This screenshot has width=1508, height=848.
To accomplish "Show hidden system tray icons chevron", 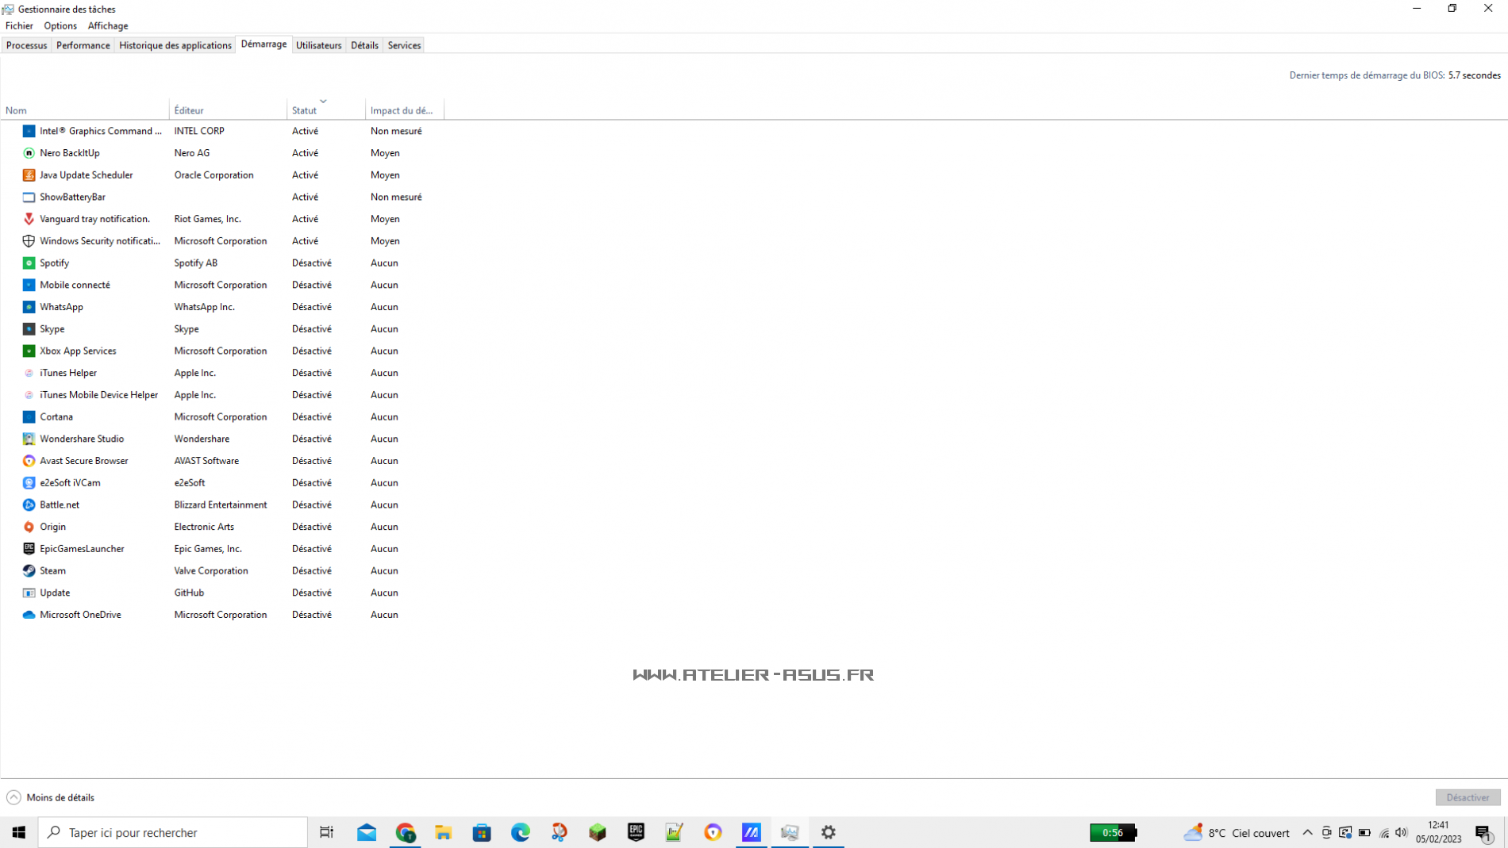I will [1307, 832].
